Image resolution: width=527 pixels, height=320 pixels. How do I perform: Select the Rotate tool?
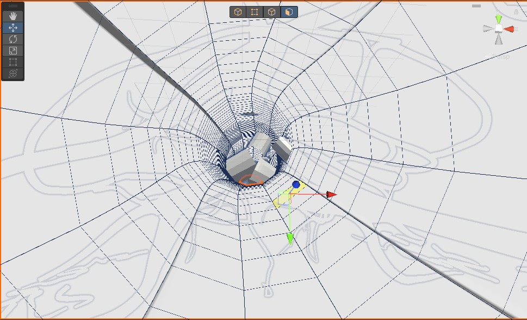(13, 39)
